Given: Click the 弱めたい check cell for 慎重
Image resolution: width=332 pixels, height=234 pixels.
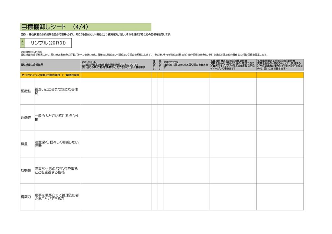Looking at the screenshot, I should [x=160, y=144].
